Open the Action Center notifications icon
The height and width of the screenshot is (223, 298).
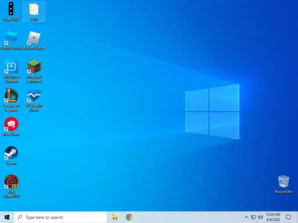point(288,217)
